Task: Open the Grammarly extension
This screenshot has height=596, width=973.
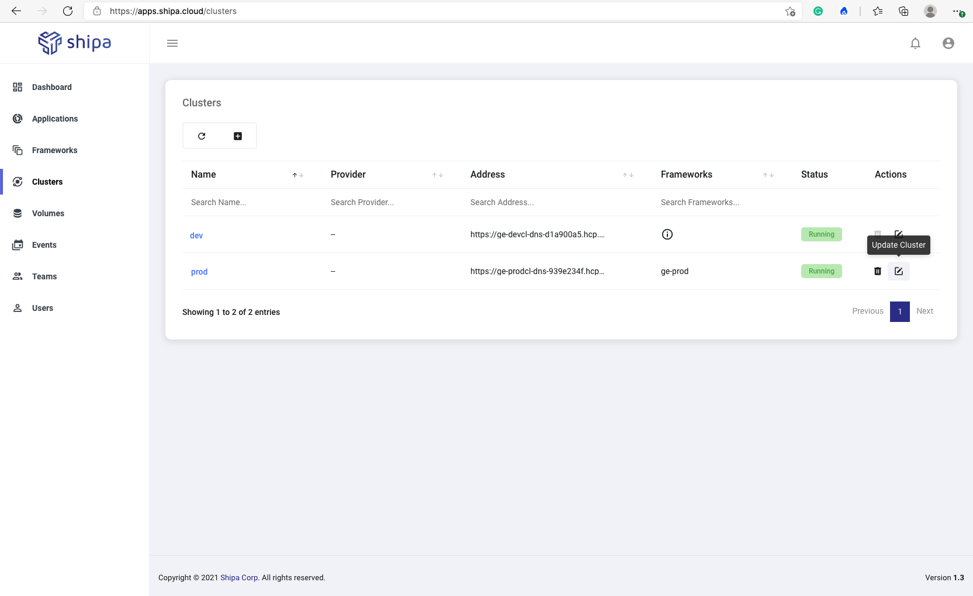Action: point(818,11)
